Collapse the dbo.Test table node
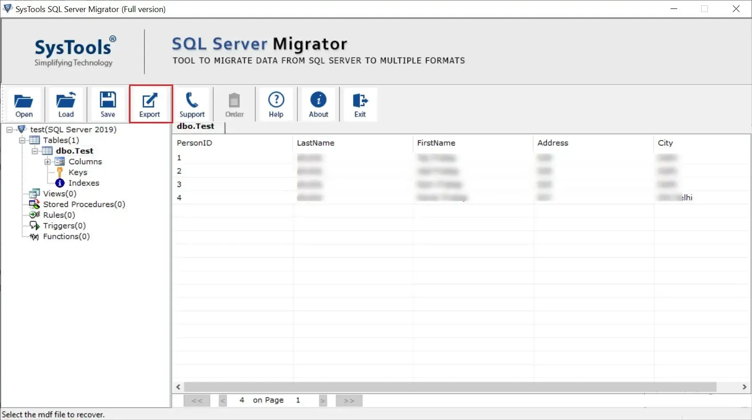 35,151
